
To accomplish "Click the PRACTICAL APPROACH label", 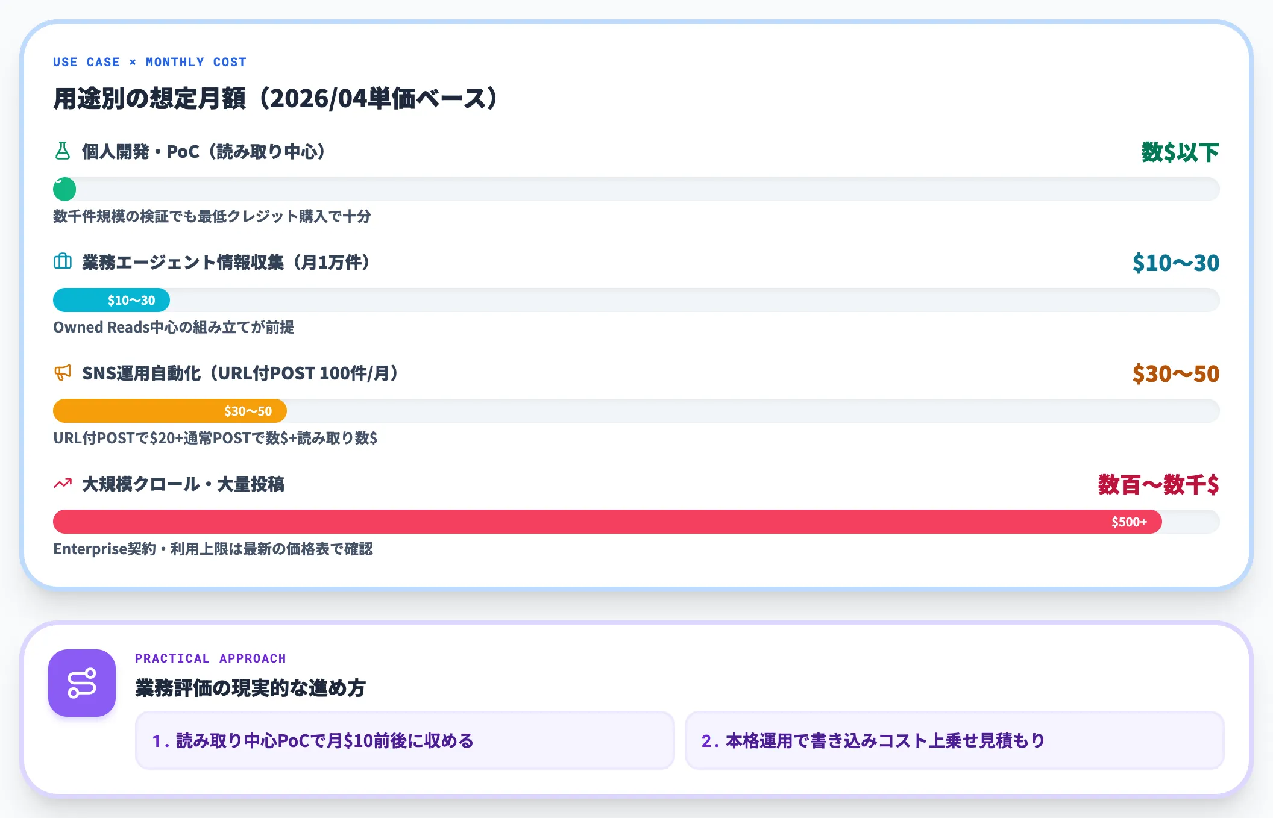I will click(210, 658).
